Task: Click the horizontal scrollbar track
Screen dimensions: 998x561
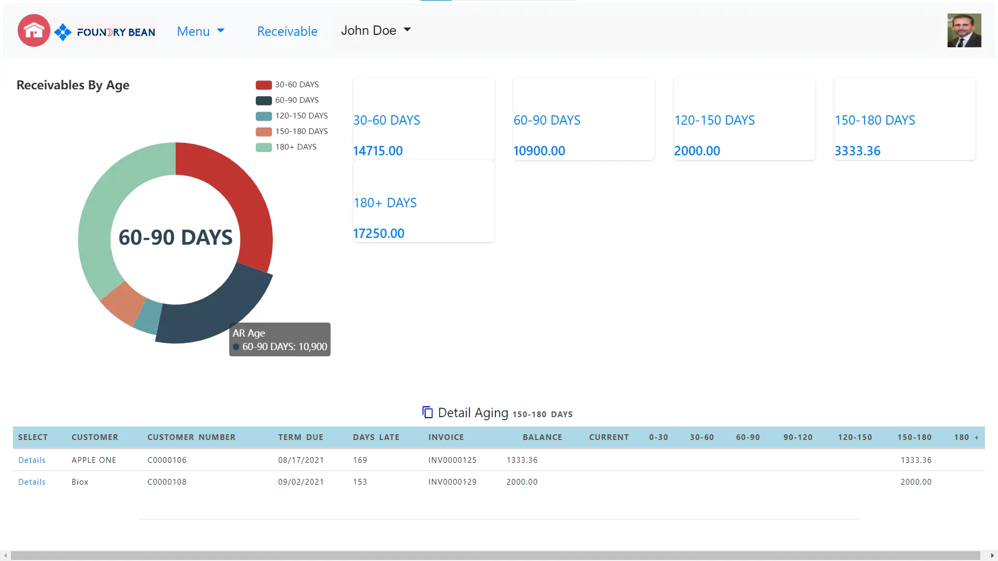Action: point(495,556)
